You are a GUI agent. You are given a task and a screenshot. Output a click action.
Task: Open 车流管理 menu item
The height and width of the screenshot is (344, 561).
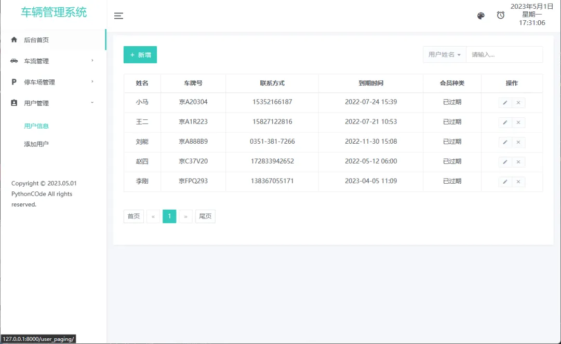(x=53, y=61)
